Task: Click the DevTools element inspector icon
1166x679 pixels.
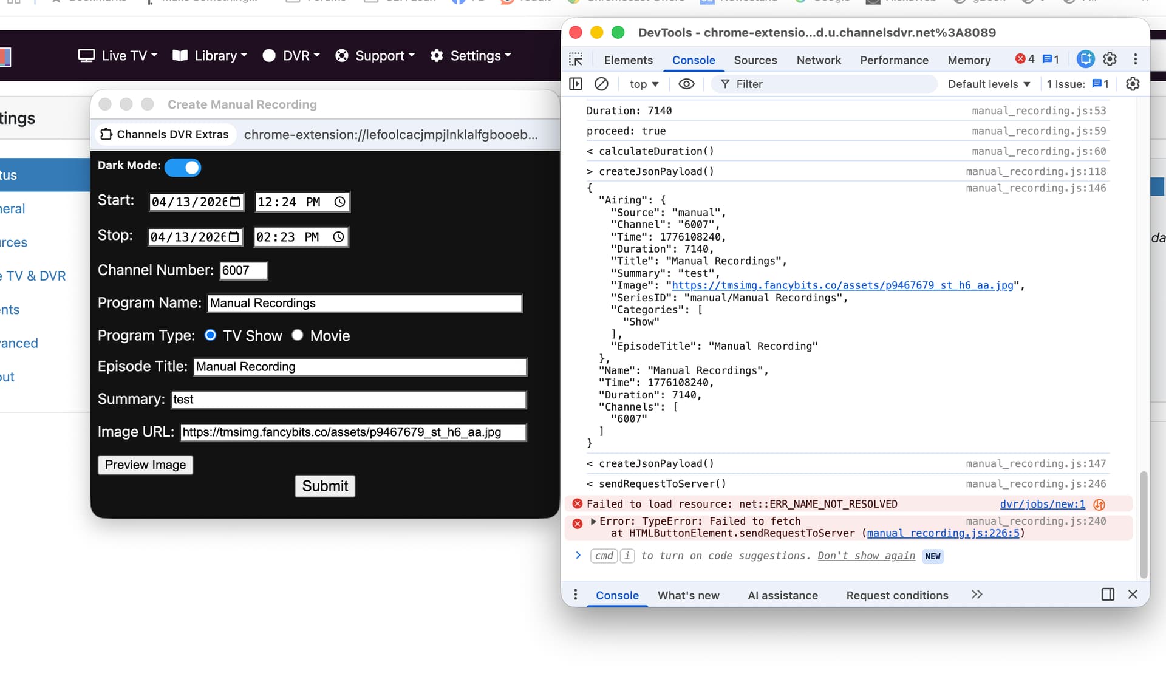Action: click(576, 60)
